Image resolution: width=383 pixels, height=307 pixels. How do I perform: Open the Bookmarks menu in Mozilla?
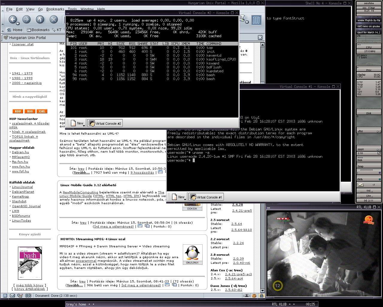pos(55,9)
